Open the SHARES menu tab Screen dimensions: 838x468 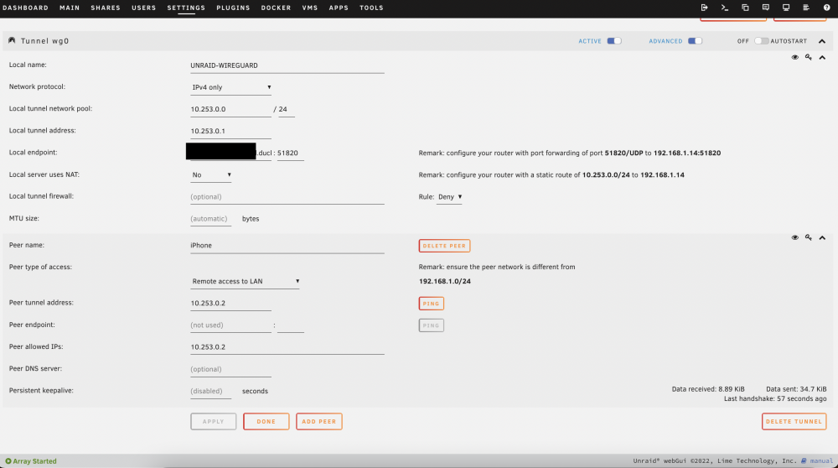(x=106, y=8)
